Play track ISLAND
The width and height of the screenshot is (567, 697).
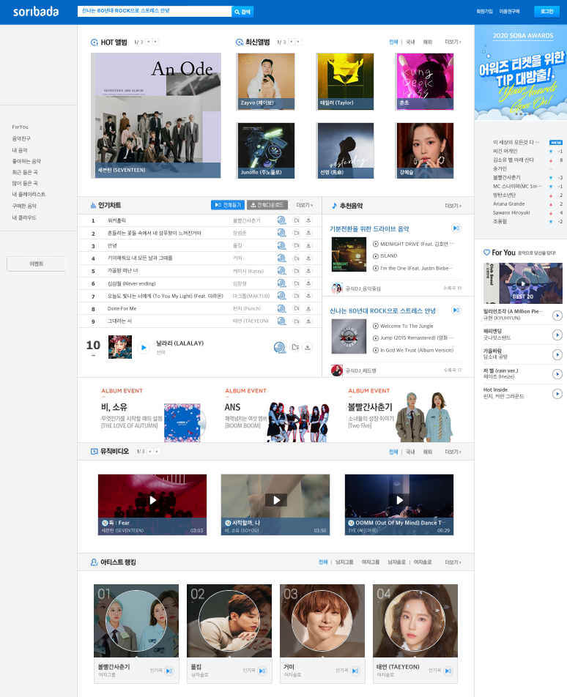click(x=376, y=256)
